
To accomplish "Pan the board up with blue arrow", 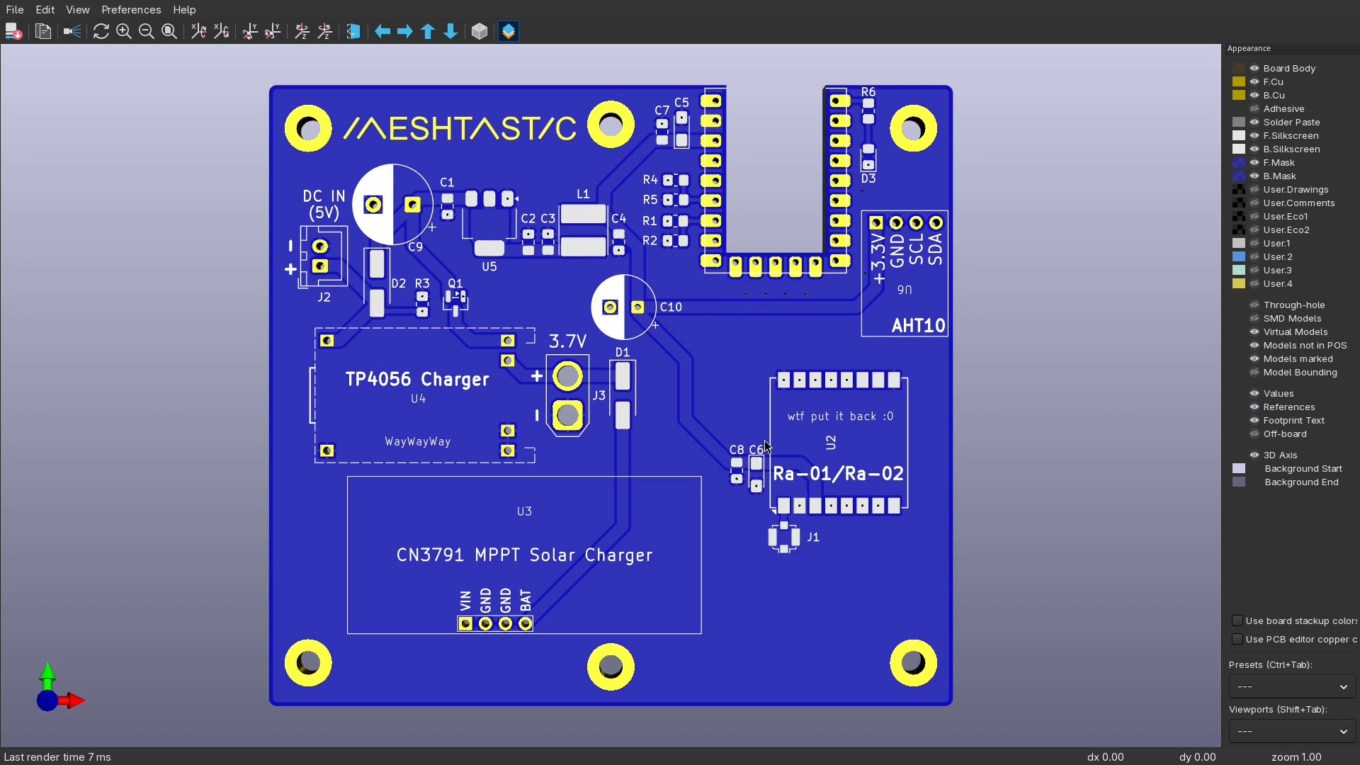I will (428, 31).
